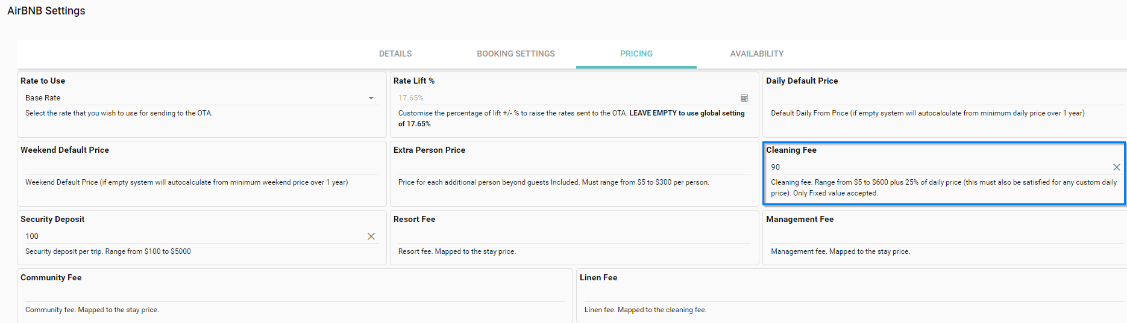Open the Booking Settings tab

pyautogui.click(x=516, y=54)
